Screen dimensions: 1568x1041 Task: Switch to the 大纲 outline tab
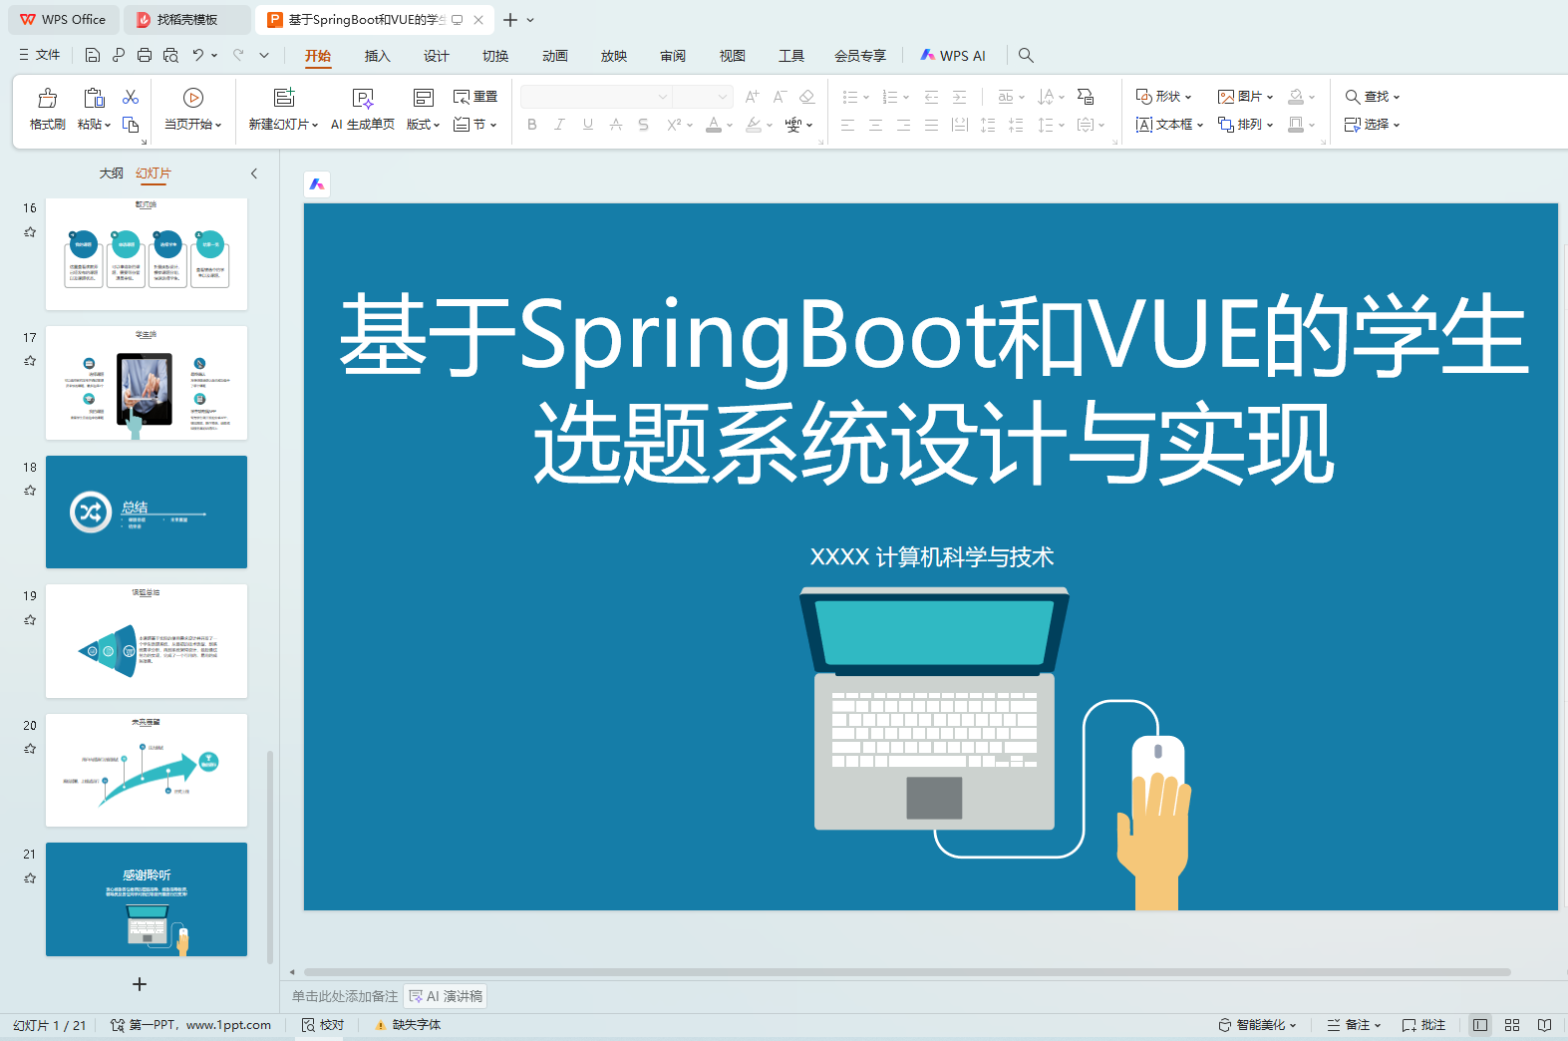click(111, 173)
